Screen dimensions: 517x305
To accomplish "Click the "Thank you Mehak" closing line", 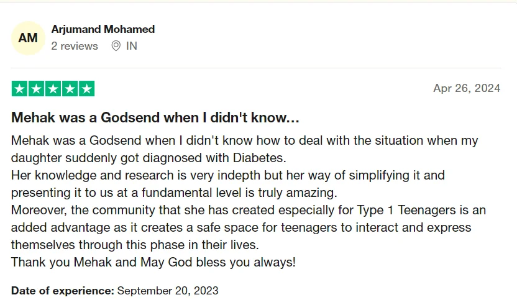I will click(x=56, y=262).
